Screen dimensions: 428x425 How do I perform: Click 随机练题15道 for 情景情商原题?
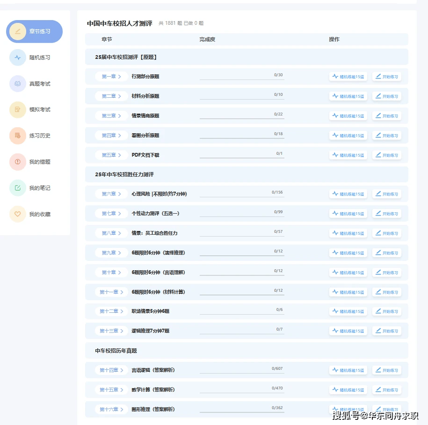tap(348, 116)
